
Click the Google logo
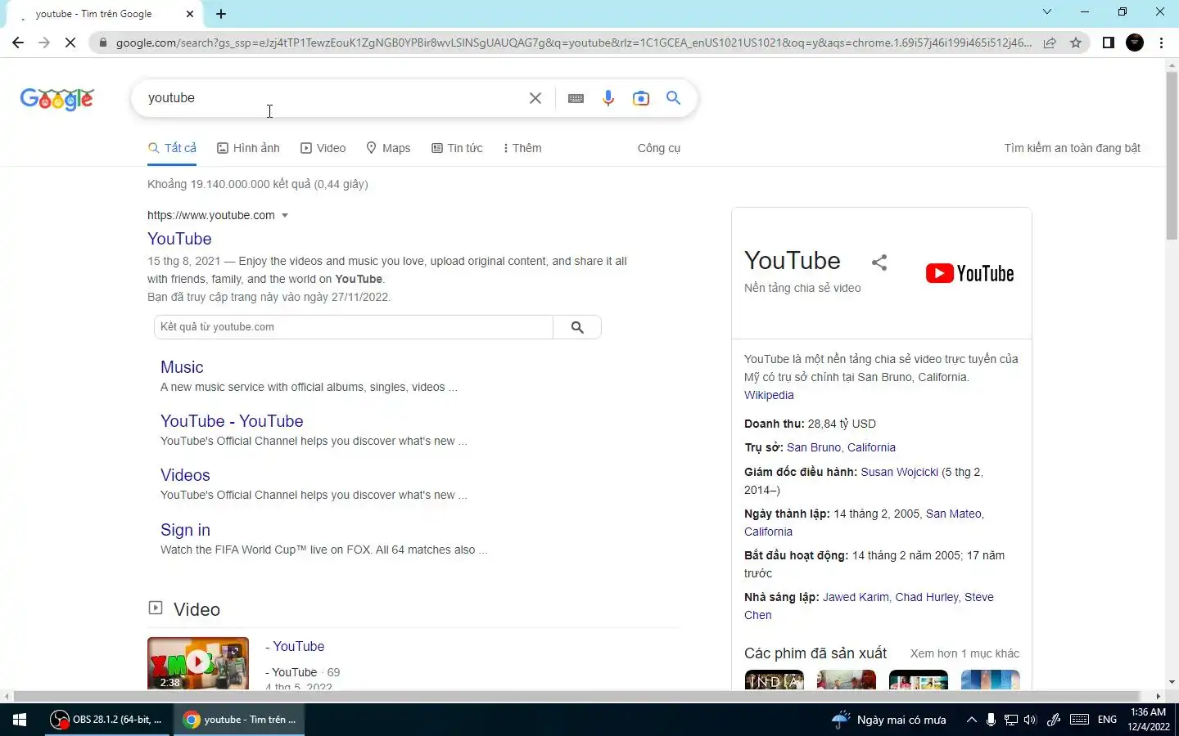click(x=57, y=99)
